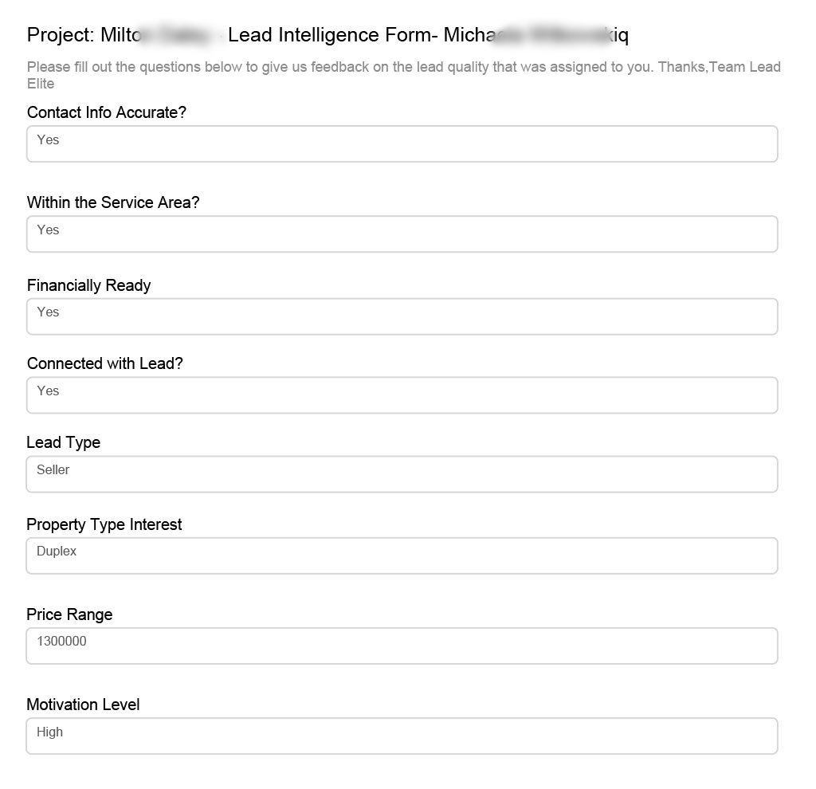Click the 'Motivation Level' label
Viewport: 816px width, 789px height.
tap(83, 705)
